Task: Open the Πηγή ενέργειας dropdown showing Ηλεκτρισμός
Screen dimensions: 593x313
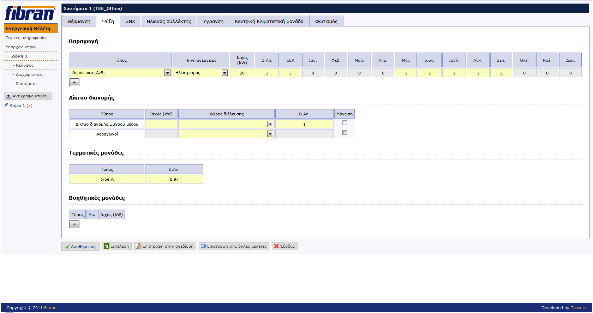Action: [x=224, y=73]
